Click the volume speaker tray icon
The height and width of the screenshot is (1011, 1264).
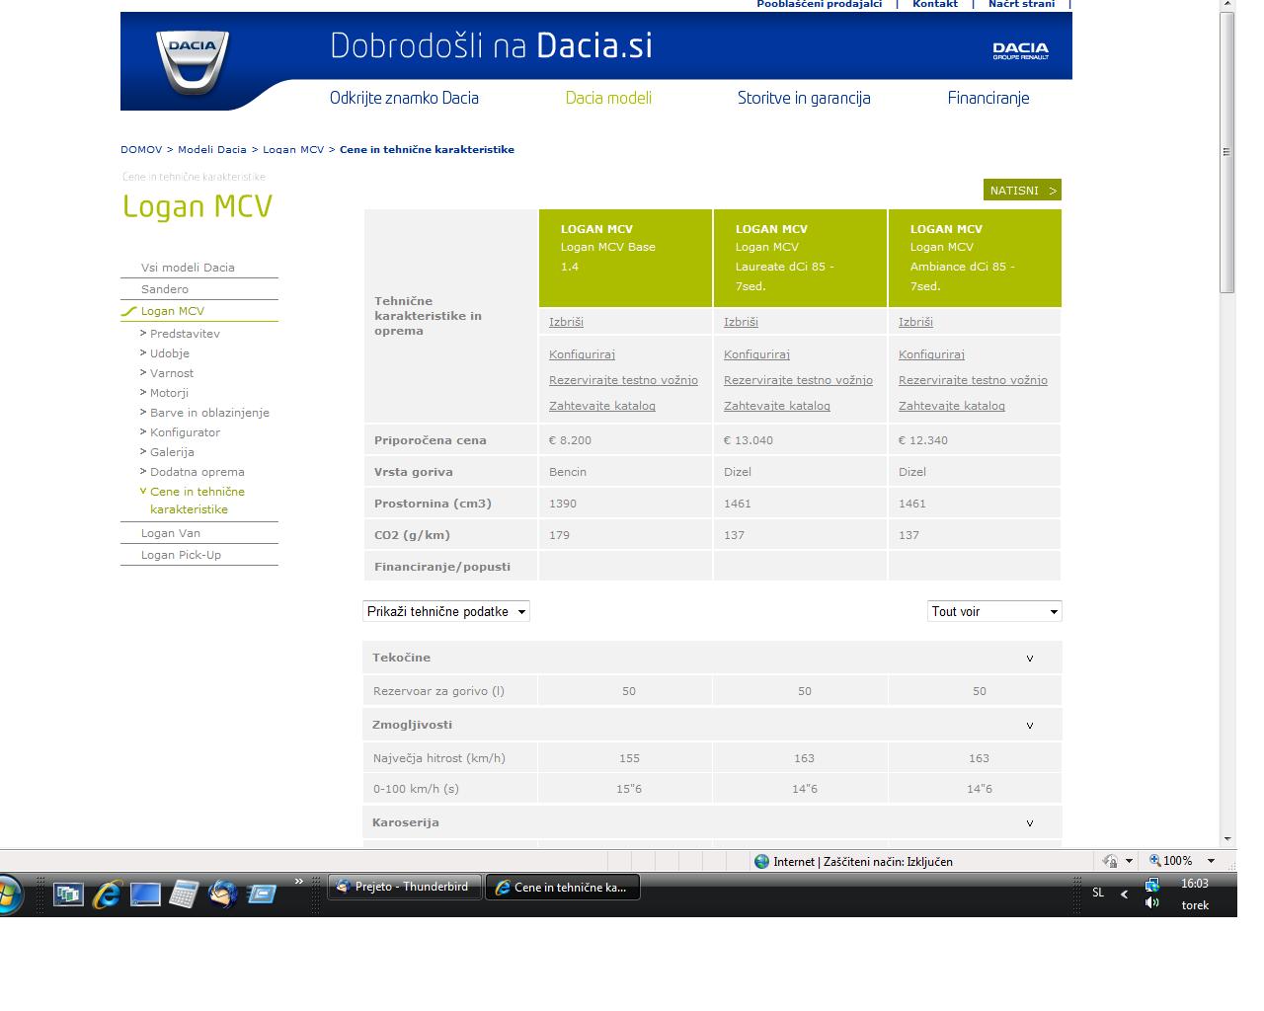click(x=1151, y=903)
